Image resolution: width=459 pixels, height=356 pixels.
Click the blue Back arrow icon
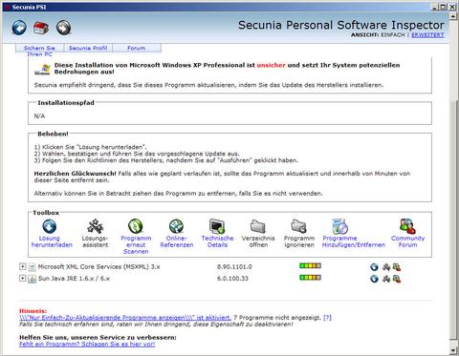pyautogui.click(x=19, y=28)
